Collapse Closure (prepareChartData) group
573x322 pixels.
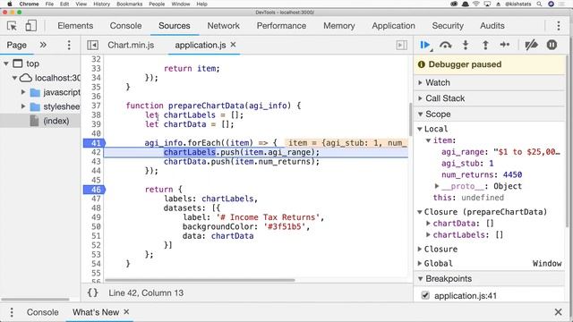pyautogui.click(x=420, y=212)
